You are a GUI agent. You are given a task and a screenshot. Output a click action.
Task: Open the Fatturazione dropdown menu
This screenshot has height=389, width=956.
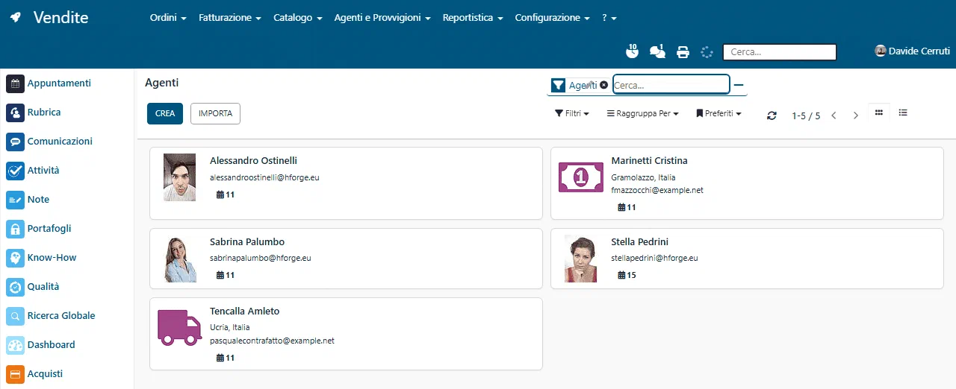(230, 17)
